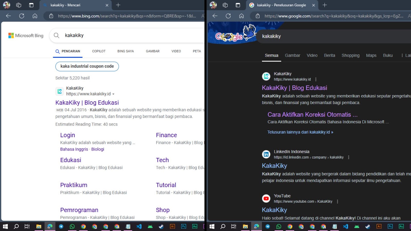Click 'Telusuran lainnya dari kakakiky.id' link
Viewport: 411px width, 231px height.
click(x=300, y=132)
